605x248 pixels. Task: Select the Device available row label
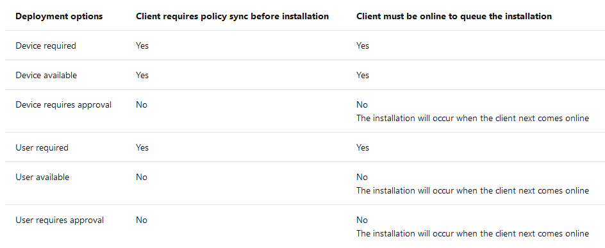click(x=46, y=75)
